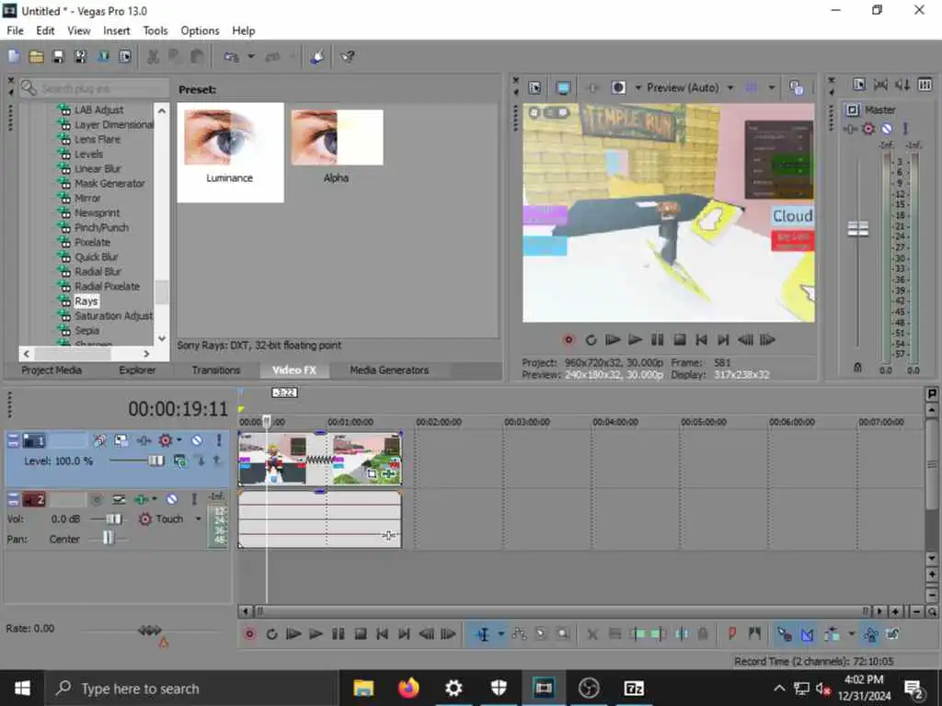The width and height of the screenshot is (942, 706).
Task: Arm audio track 2 for record
Action: [x=96, y=499]
